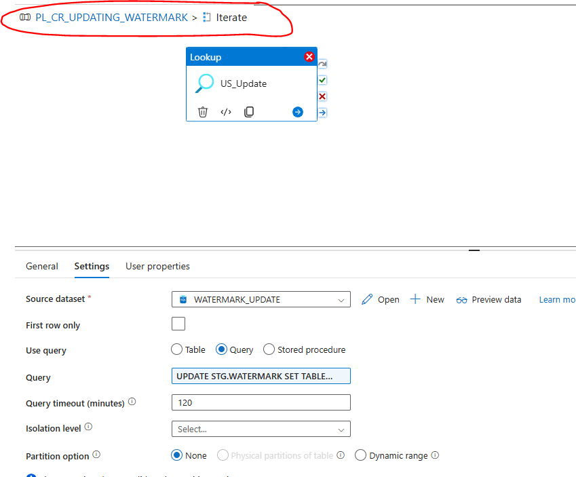Delete the US_Update activity with trash icon
Image resolution: width=576 pixels, height=477 pixels.
coord(203,112)
